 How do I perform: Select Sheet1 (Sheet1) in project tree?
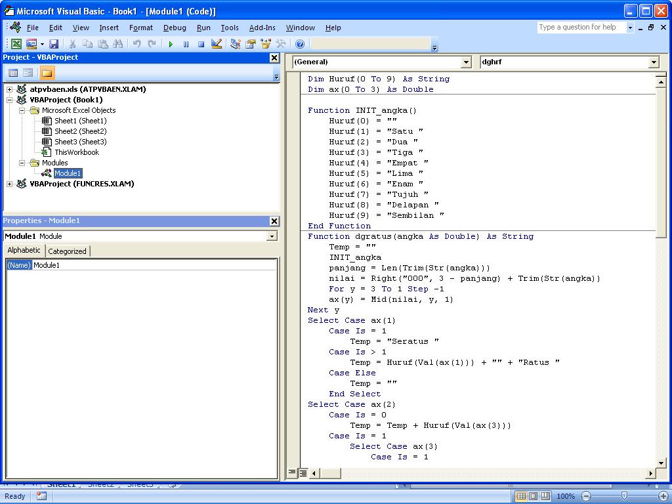(81, 121)
